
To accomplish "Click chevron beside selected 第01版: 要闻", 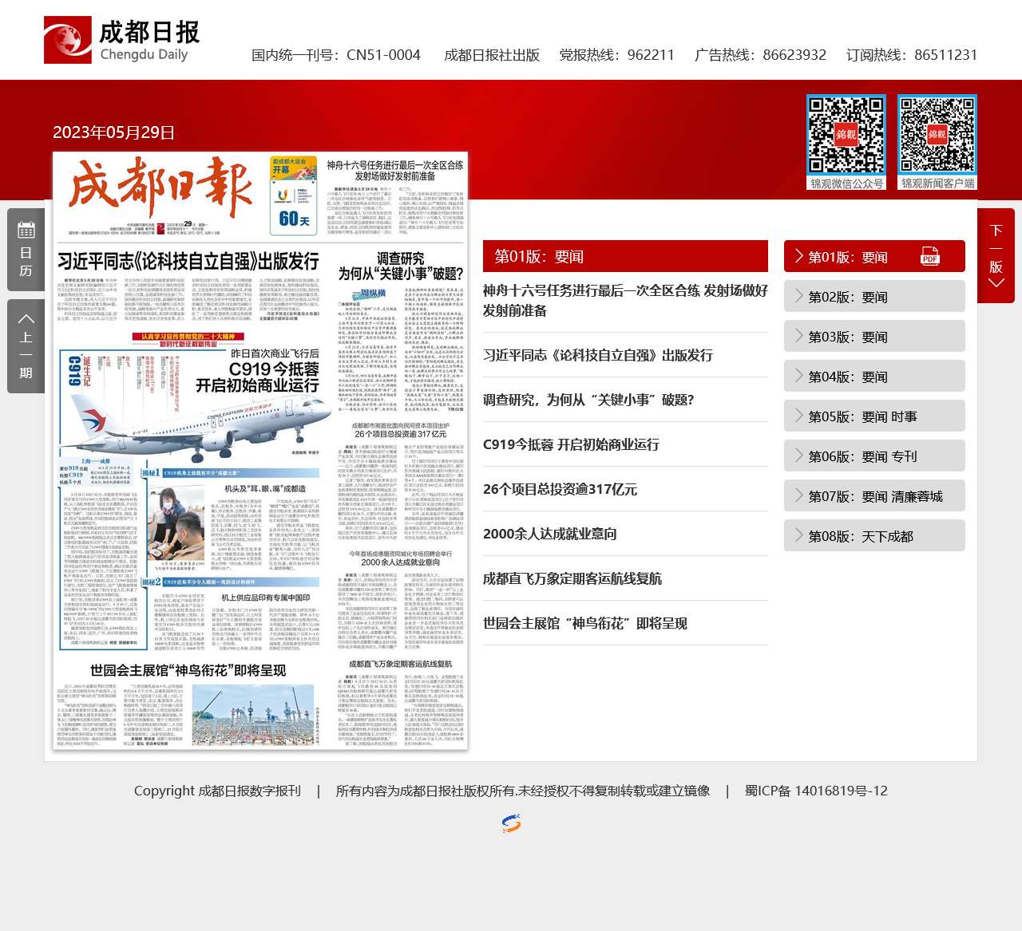I will (x=798, y=256).
